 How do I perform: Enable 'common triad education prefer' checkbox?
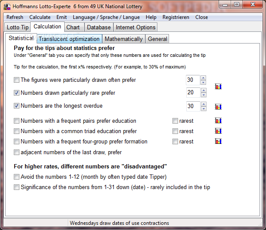[x=16, y=131]
